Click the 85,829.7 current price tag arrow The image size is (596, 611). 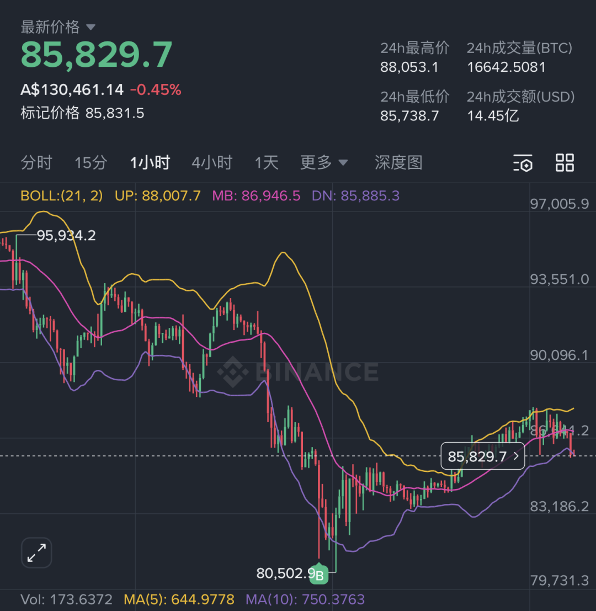click(x=516, y=456)
